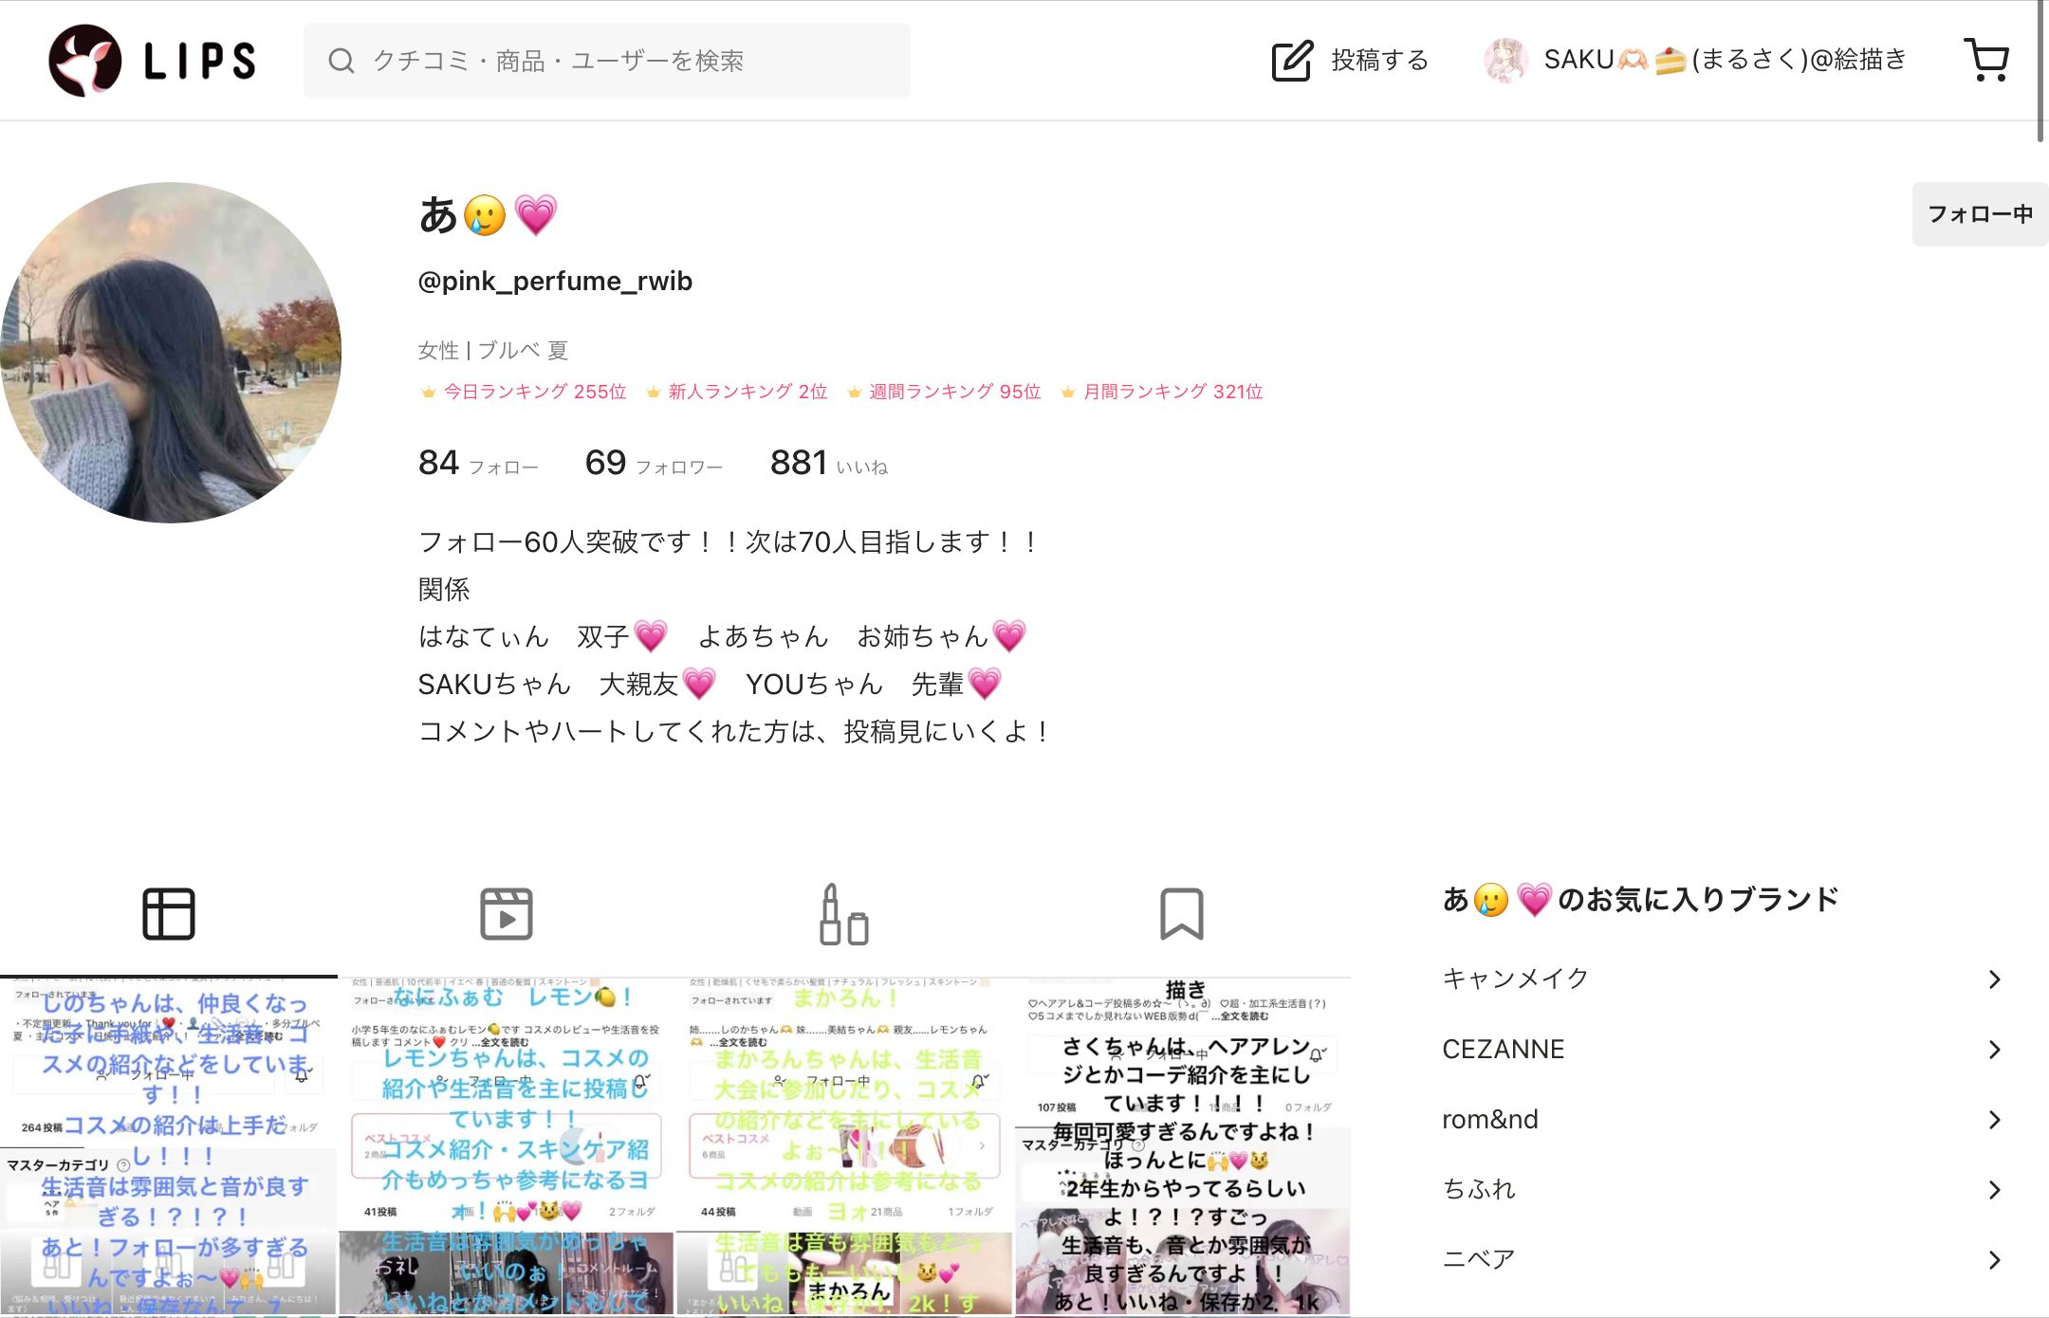Select the lipstick products tab icon

(844, 913)
